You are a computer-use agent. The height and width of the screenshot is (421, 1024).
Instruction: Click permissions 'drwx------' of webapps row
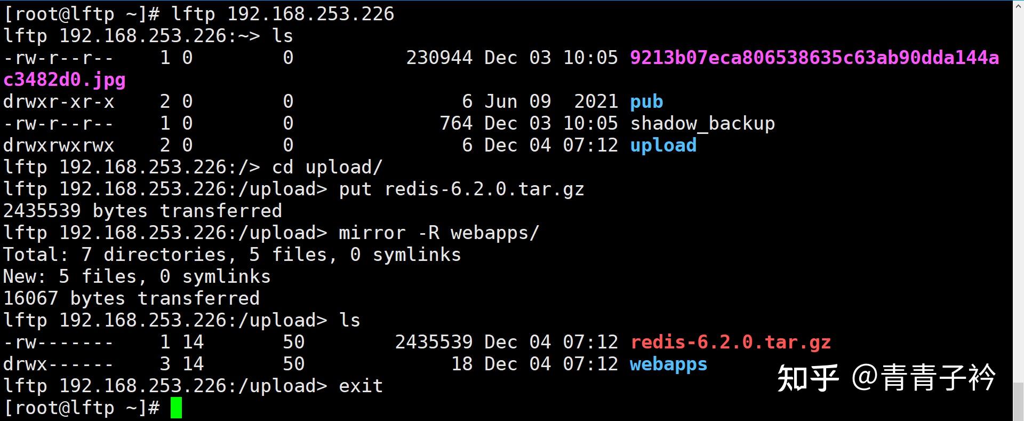[59, 364]
